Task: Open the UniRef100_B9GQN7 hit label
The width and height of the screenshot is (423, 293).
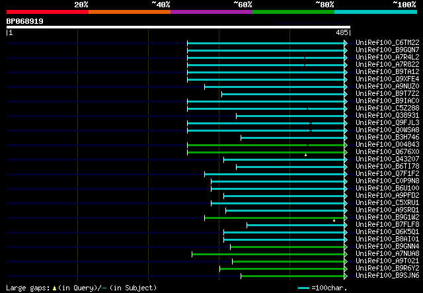Action: (387, 50)
